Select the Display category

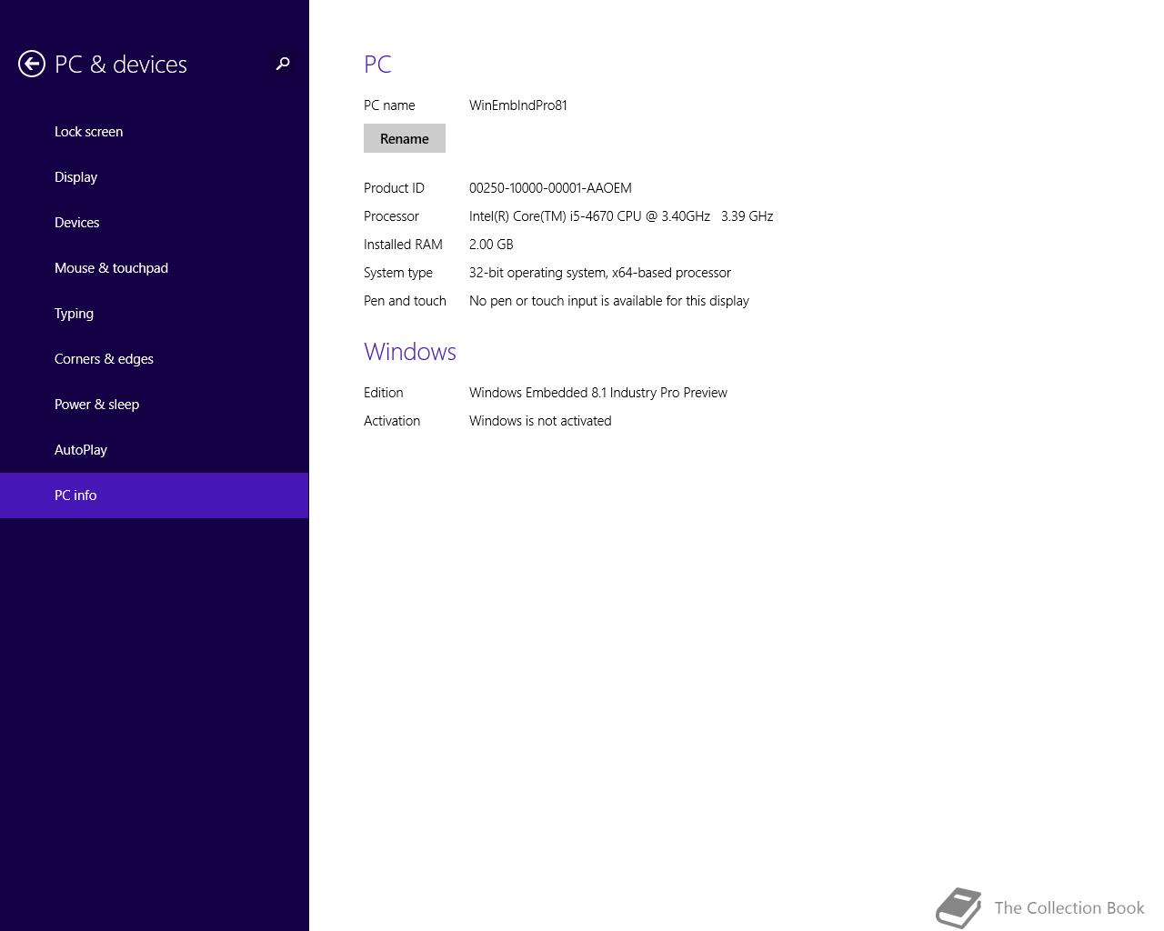coord(154,177)
